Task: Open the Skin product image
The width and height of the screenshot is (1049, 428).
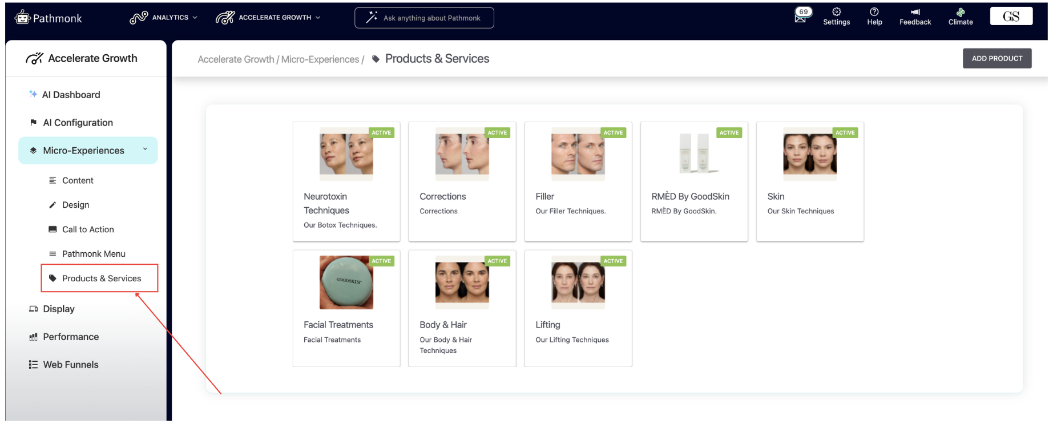Action: click(x=810, y=154)
